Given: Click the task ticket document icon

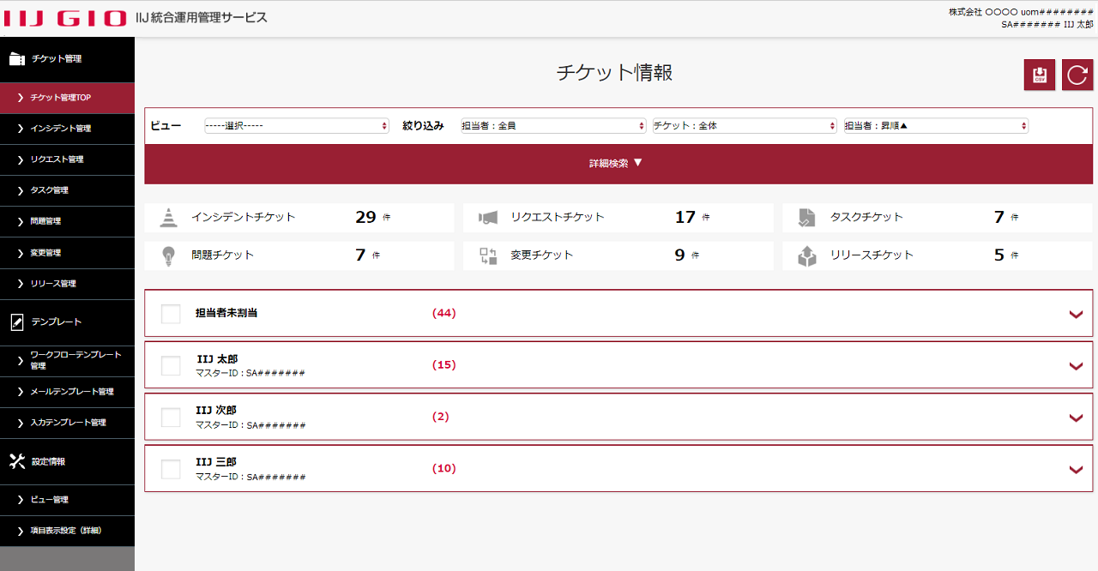Looking at the screenshot, I should (806, 218).
